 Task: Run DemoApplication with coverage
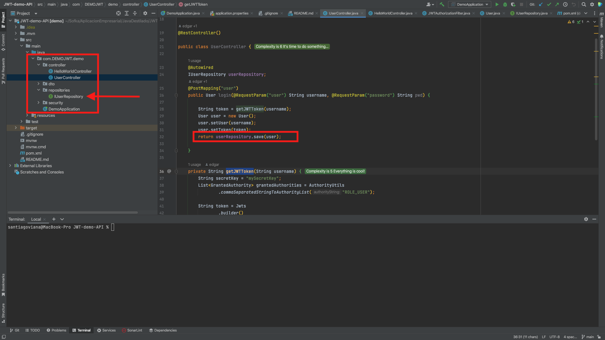click(x=513, y=4)
